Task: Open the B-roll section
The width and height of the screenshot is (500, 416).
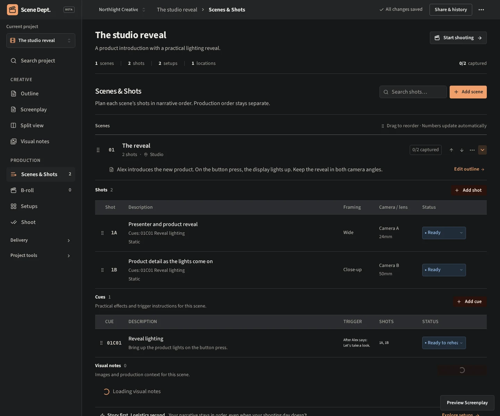Action: [x=41, y=190]
